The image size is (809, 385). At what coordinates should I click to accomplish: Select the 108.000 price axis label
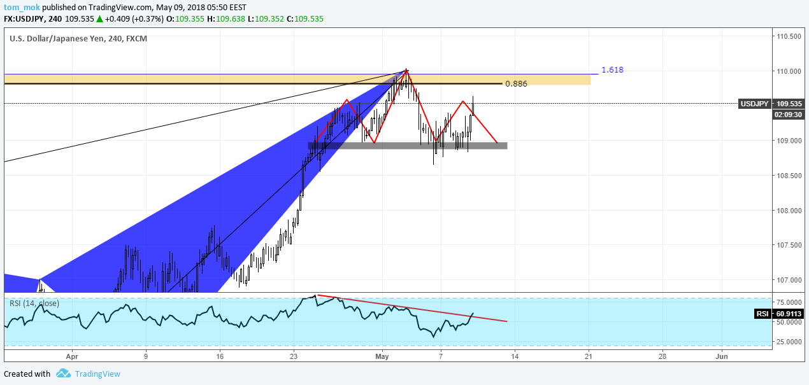pyautogui.click(x=789, y=211)
